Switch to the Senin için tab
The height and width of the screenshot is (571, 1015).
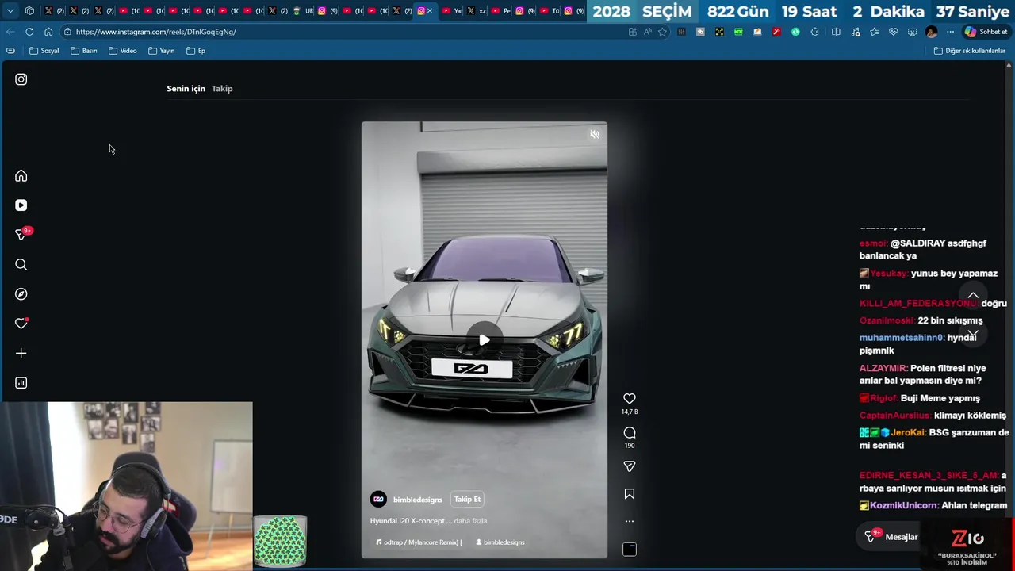coord(186,89)
